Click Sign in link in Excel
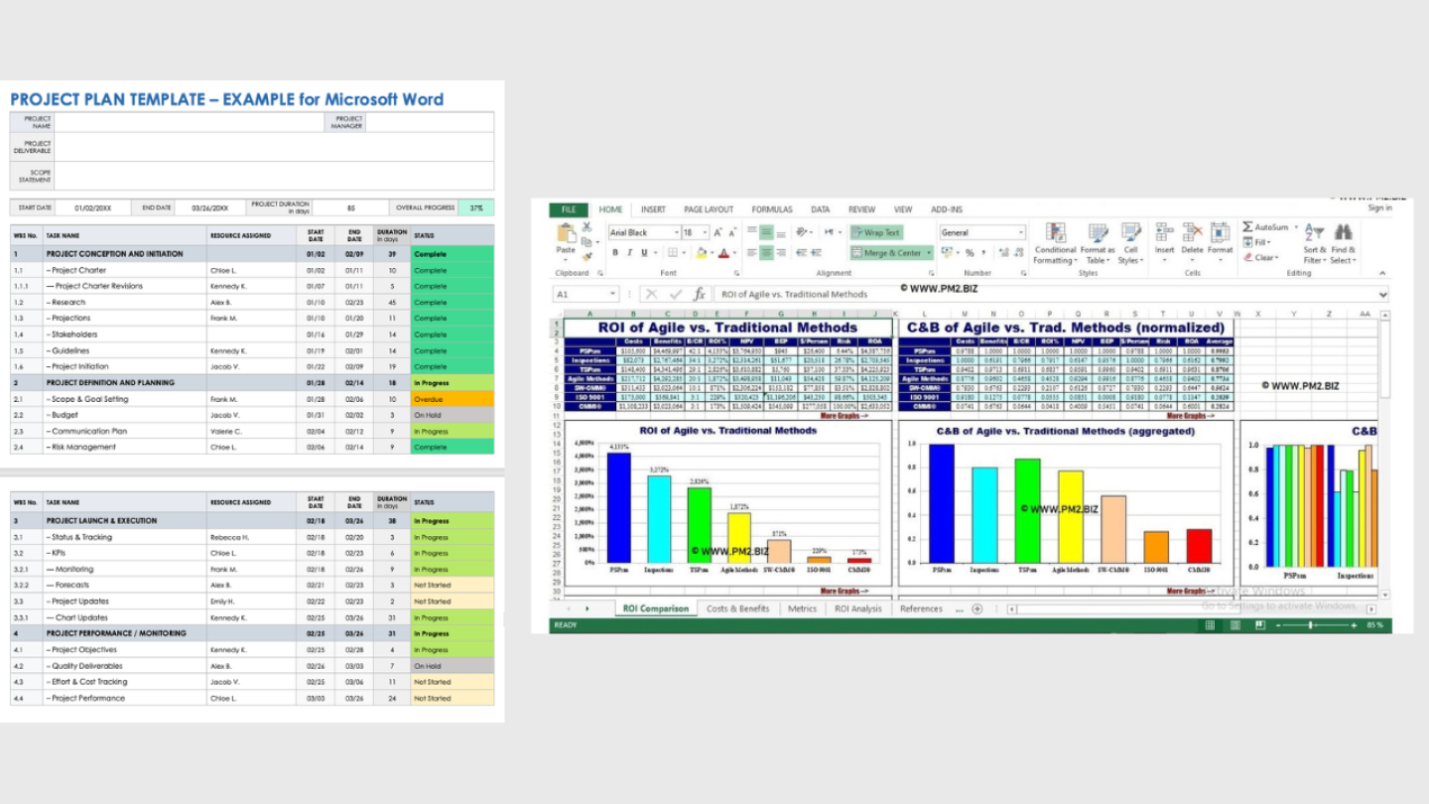 [1379, 207]
